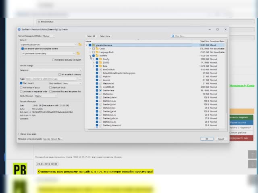Uncheck the Starfield.exe file checkbox
Image resolution: width=258 pixels, height=193 pixels.
point(97,90)
